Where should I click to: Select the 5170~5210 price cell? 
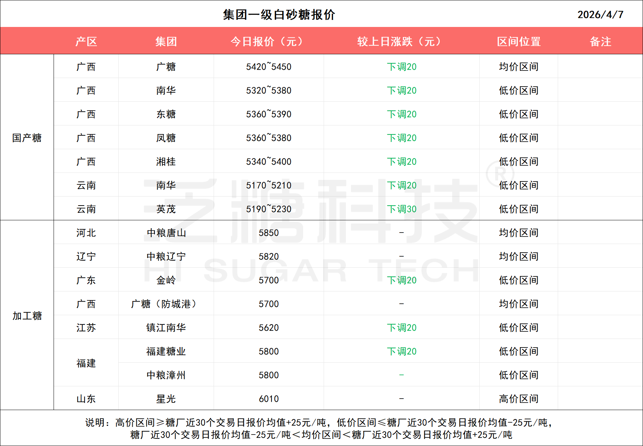click(268, 185)
